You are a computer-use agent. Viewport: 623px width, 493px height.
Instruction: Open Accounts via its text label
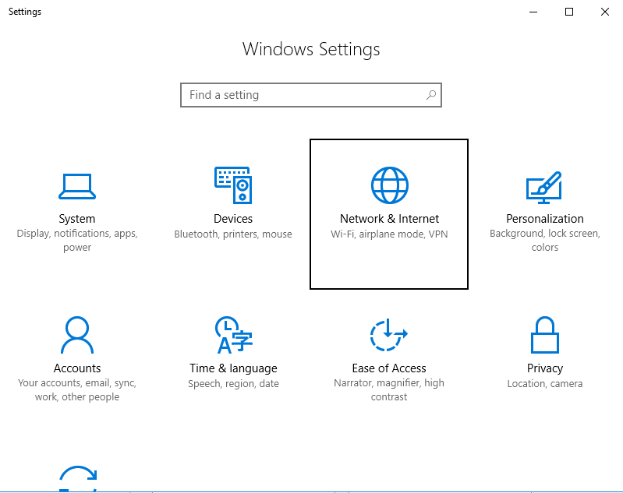77,368
